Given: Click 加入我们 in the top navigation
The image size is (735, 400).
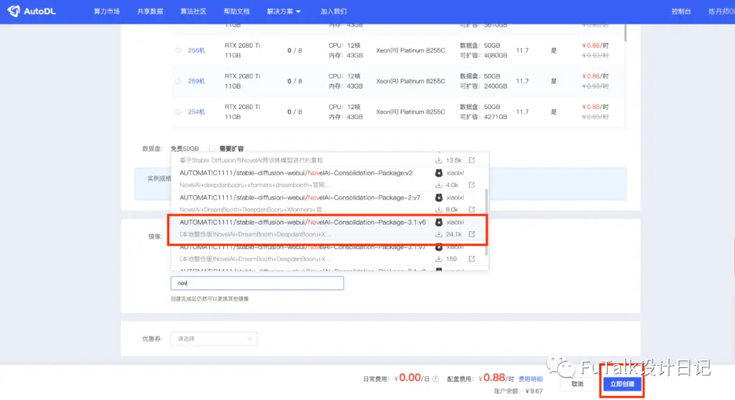Looking at the screenshot, I should pyautogui.click(x=333, y=12).
